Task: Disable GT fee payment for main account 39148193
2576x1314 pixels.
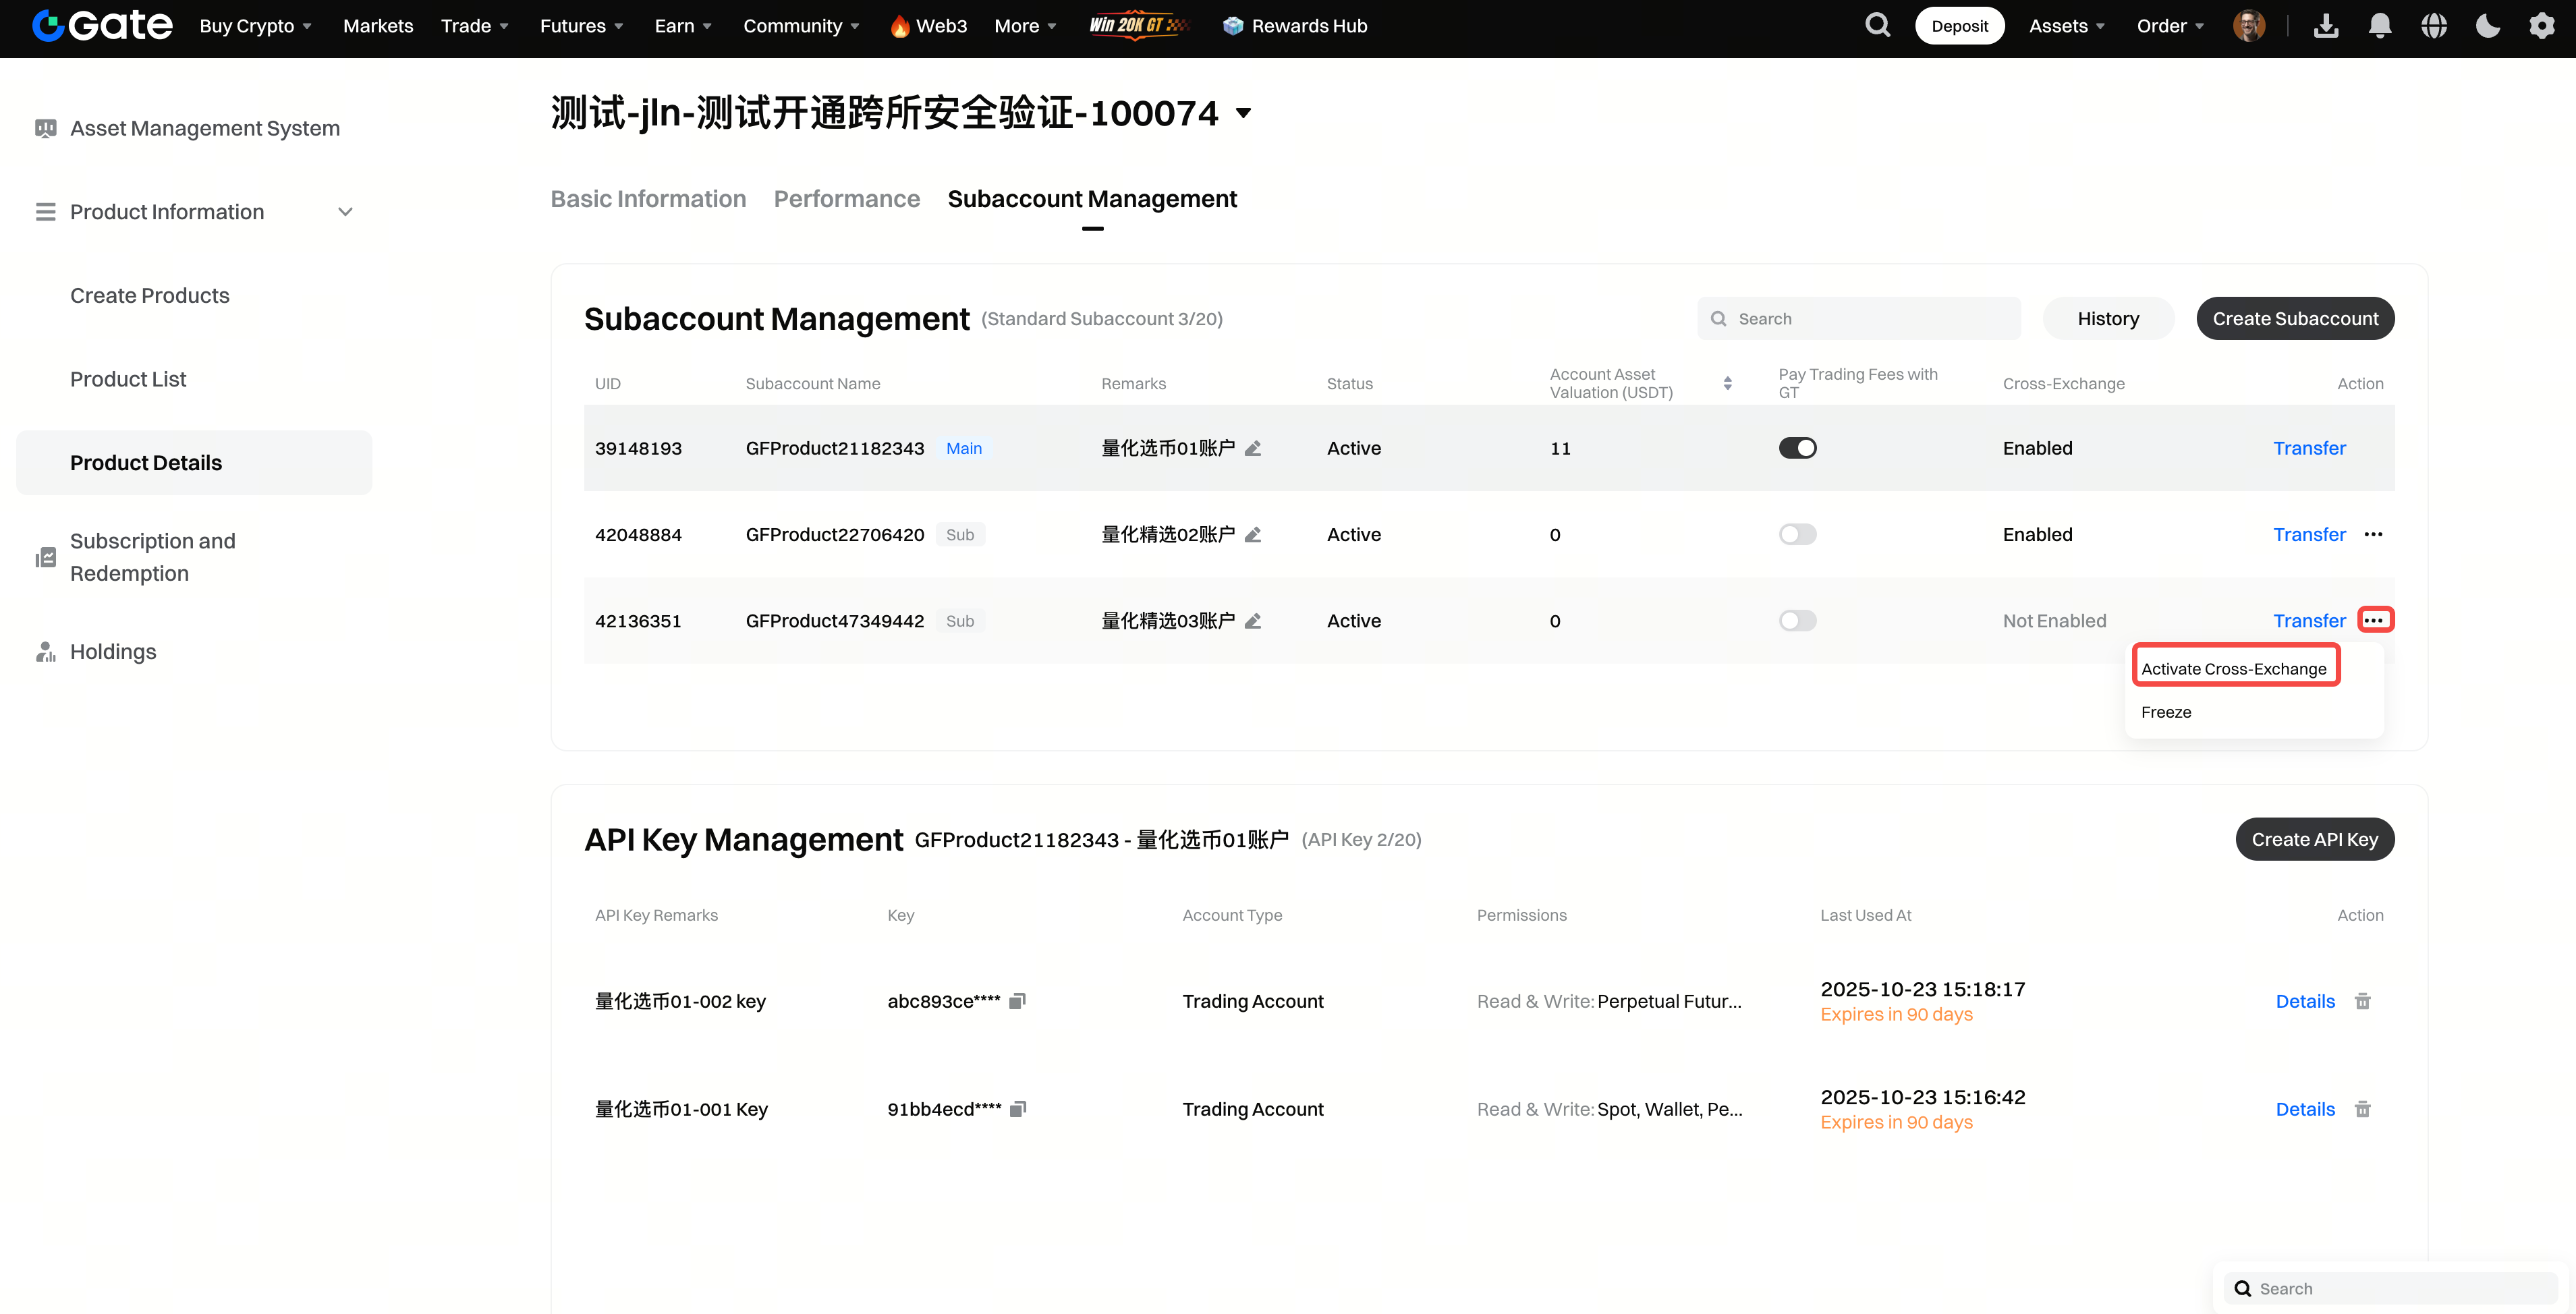Action: coord(1797,448)
